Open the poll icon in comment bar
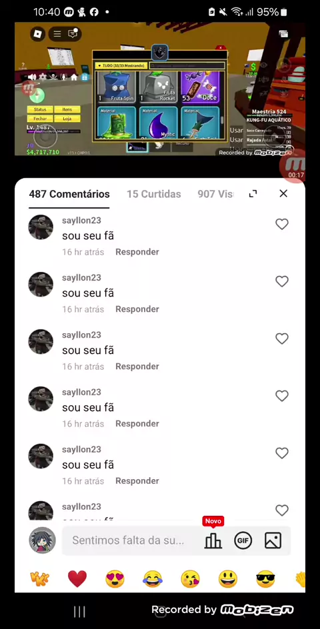320x629 pixels. (x=213, y=540)
